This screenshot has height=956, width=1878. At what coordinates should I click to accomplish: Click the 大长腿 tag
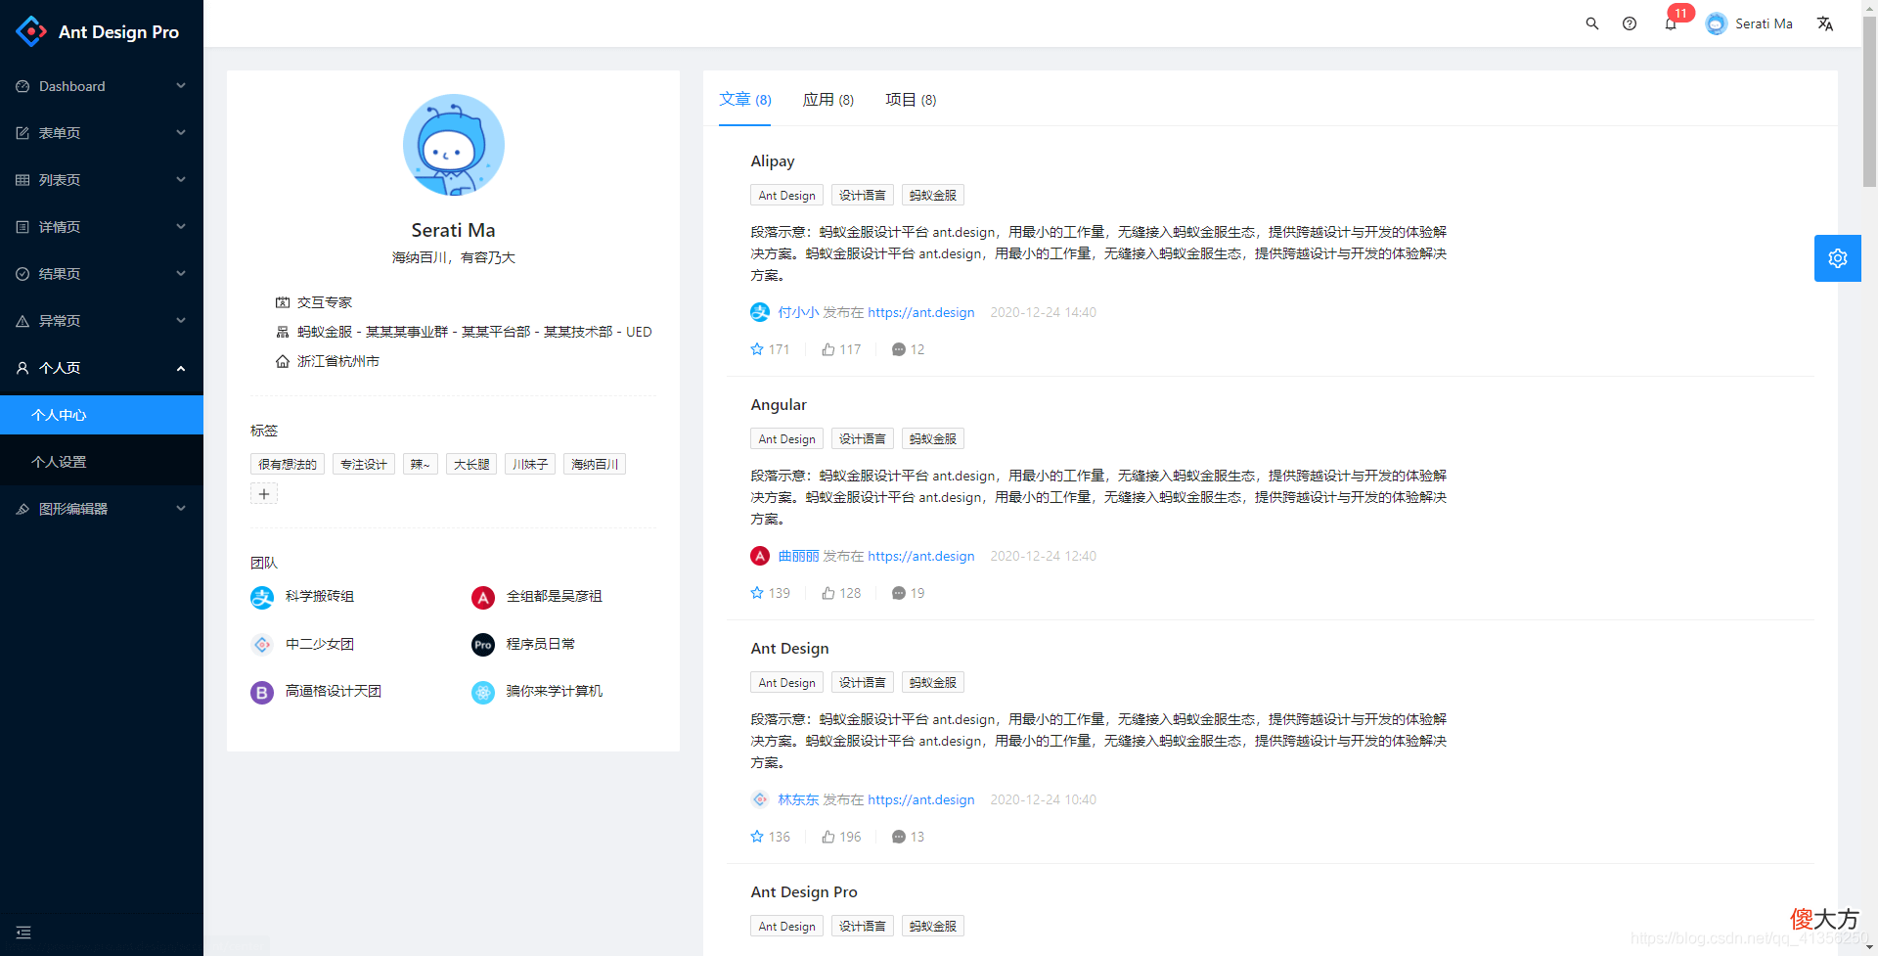(x=471, y=464)
